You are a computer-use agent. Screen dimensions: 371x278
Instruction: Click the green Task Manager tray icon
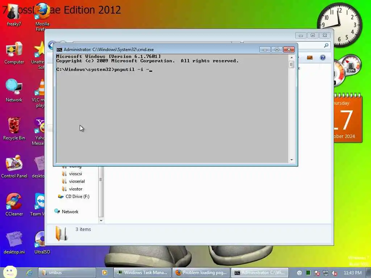[308, 273]
